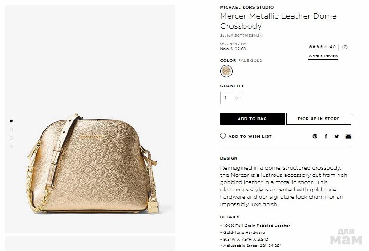Open the review count (7) link
Image resolution: width=369 pixels, height=251 pixels.
[x=344, y=47]
